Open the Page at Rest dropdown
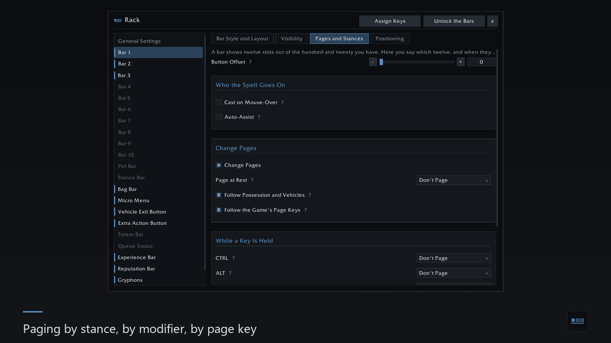Screen dimensions: 611x343 (453, 180)
